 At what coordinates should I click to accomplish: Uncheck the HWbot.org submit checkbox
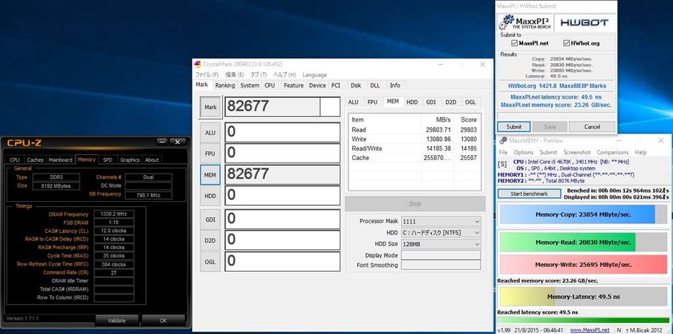tap(567, 43)
